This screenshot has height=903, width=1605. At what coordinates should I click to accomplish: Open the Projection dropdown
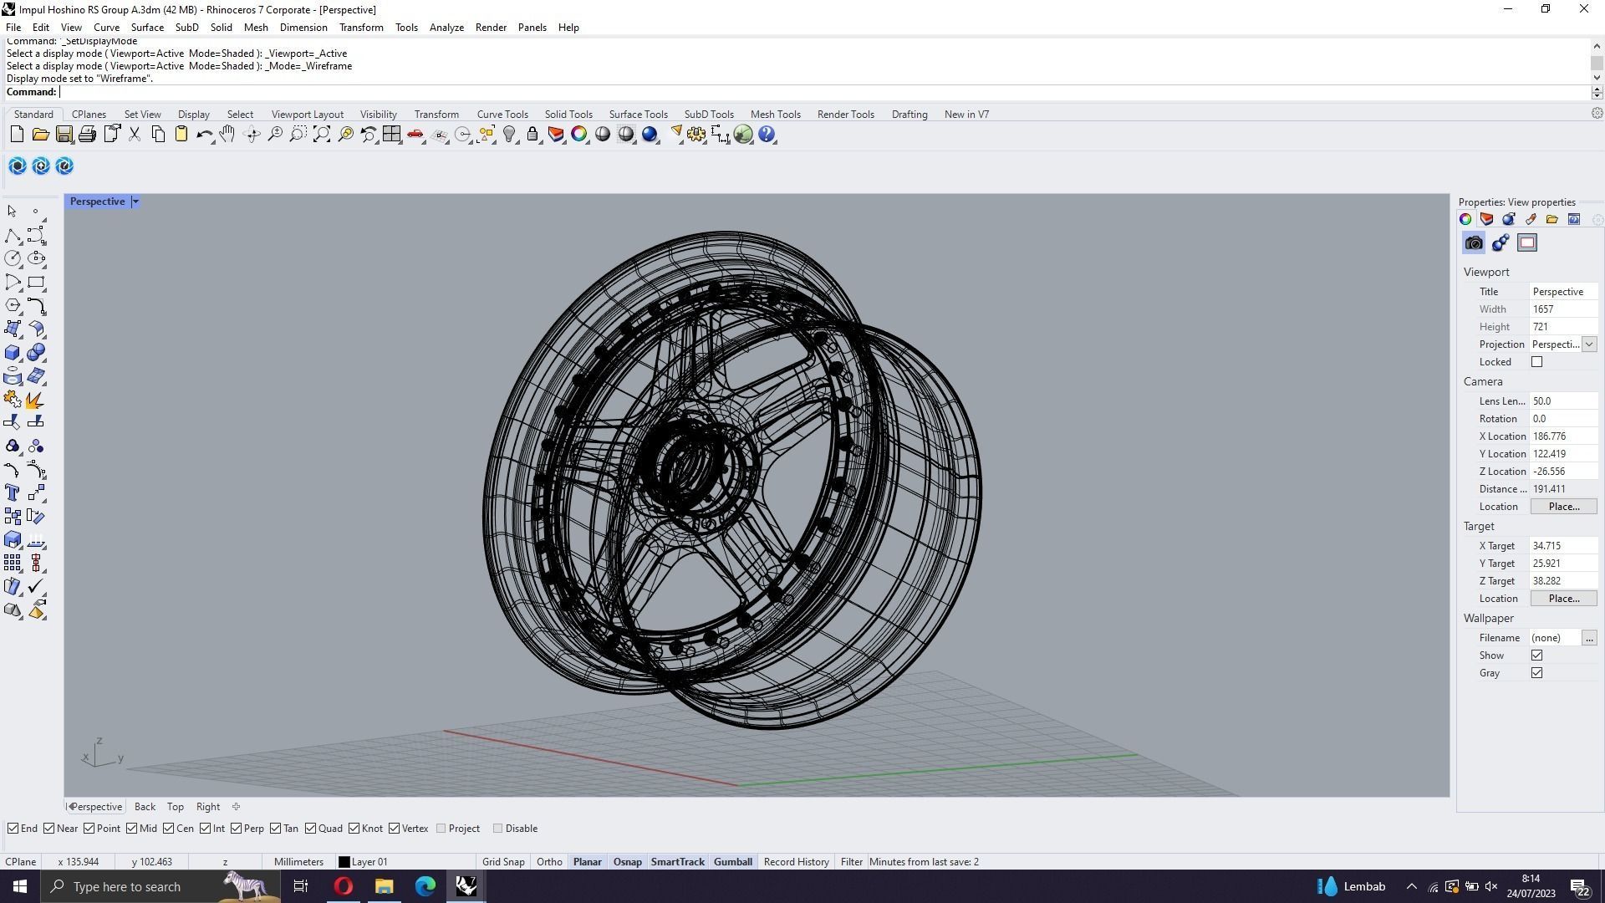[x=1589, y=344]
